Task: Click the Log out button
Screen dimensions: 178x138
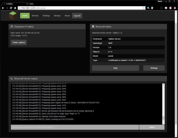Action: [x=77, y=16]
